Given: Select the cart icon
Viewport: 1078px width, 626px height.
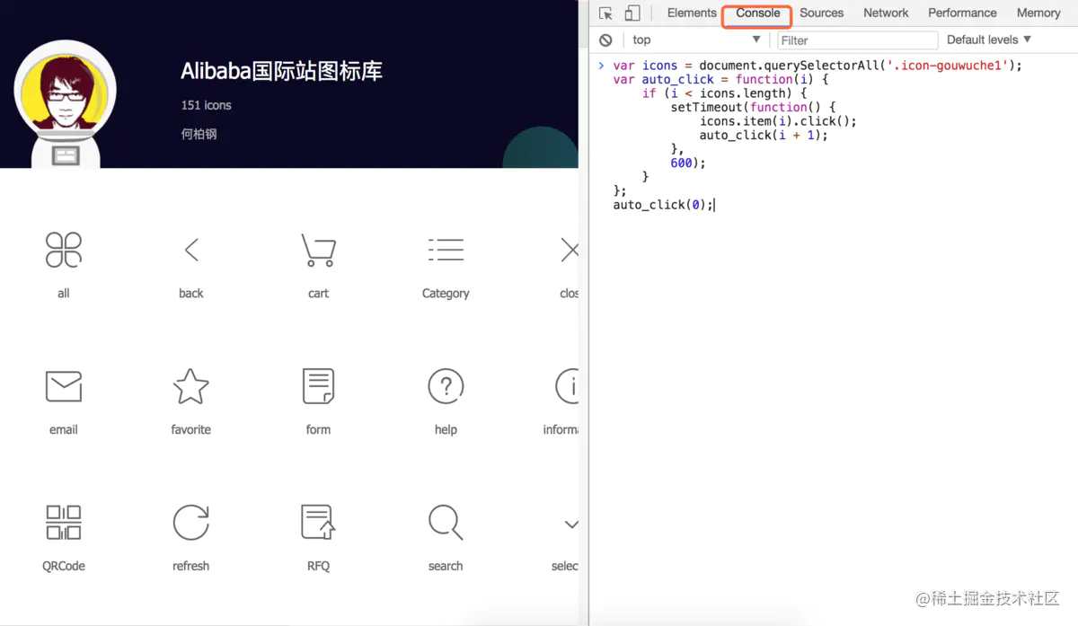Looking at the screenshot, I should coord(318,251).
